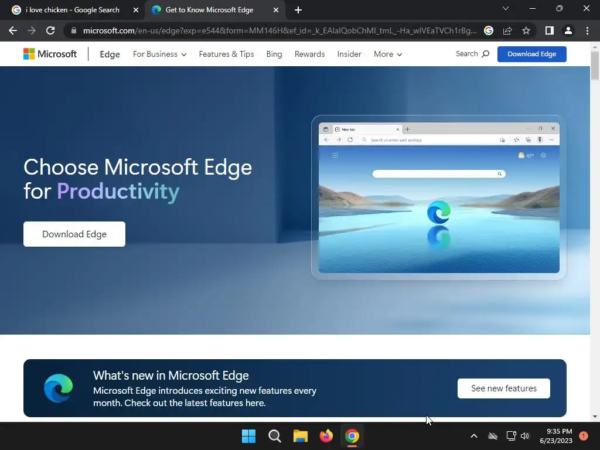Click the browser forward arrow

pos(32,30)
